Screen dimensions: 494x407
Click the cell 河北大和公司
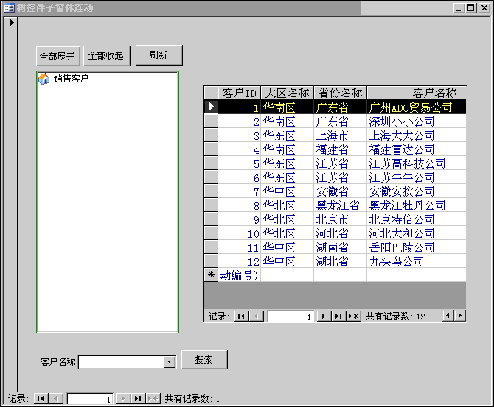click(x=417, y=233)
